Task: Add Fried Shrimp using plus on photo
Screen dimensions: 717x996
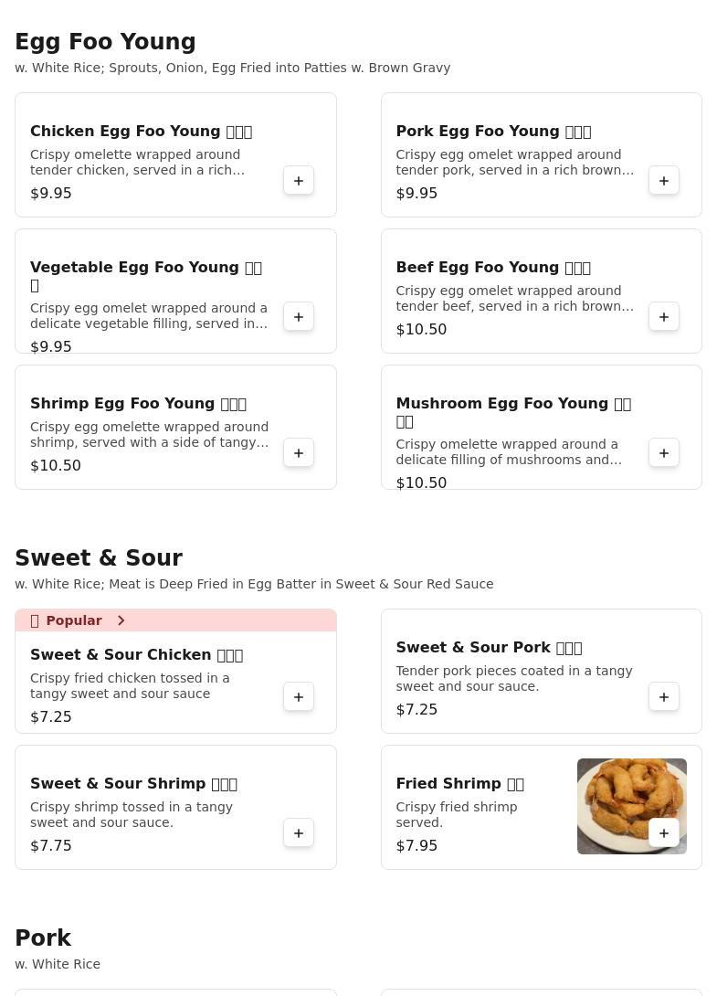Action: (664, 833)
